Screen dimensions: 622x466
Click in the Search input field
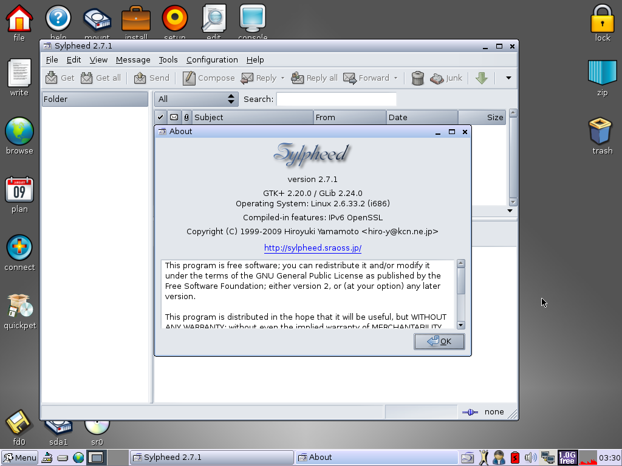coord(337,99)
